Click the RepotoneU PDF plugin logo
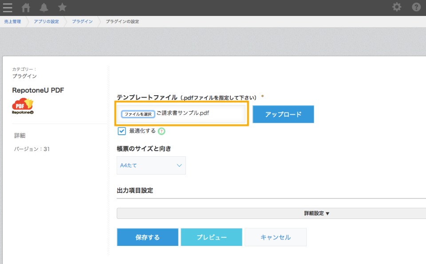The height and width of the screenshot is (264, 426). (23, 106)
